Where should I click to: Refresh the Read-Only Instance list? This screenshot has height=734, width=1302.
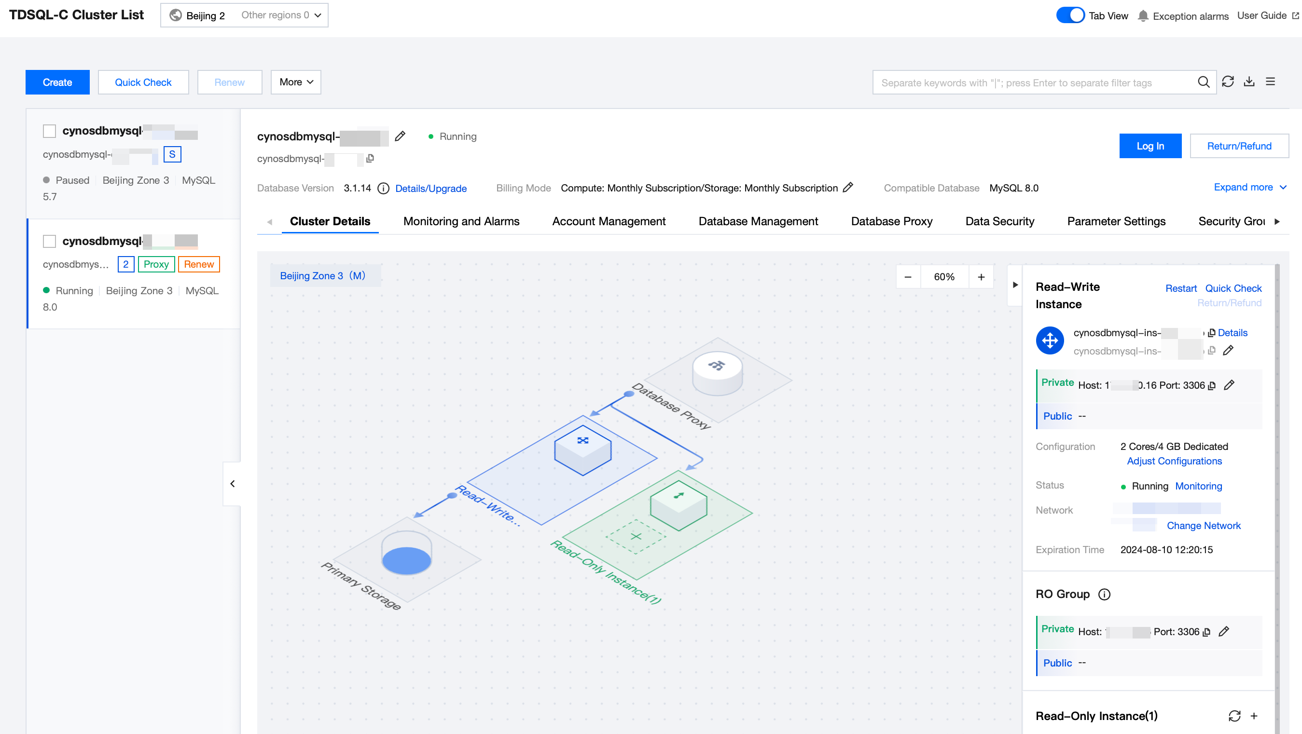pos(1234,716)
